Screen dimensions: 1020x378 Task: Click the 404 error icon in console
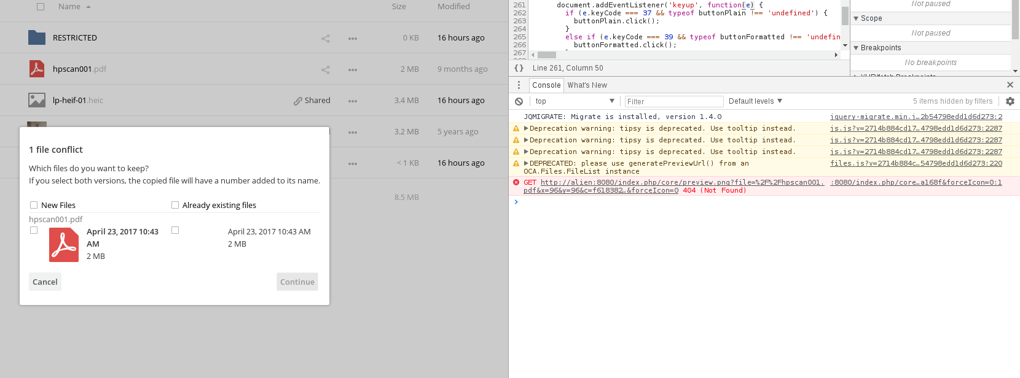[x=516, y=182]
